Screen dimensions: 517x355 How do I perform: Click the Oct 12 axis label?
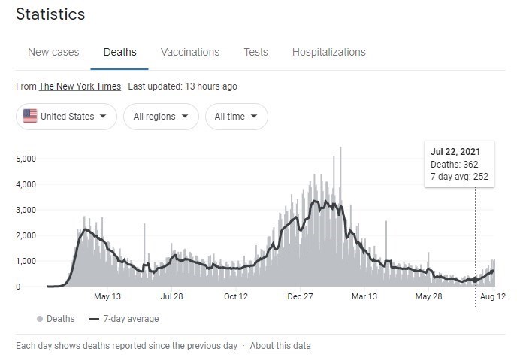tap(236, 296)
